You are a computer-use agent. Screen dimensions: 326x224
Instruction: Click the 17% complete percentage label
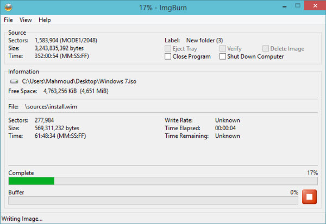(x=312, y=172)
